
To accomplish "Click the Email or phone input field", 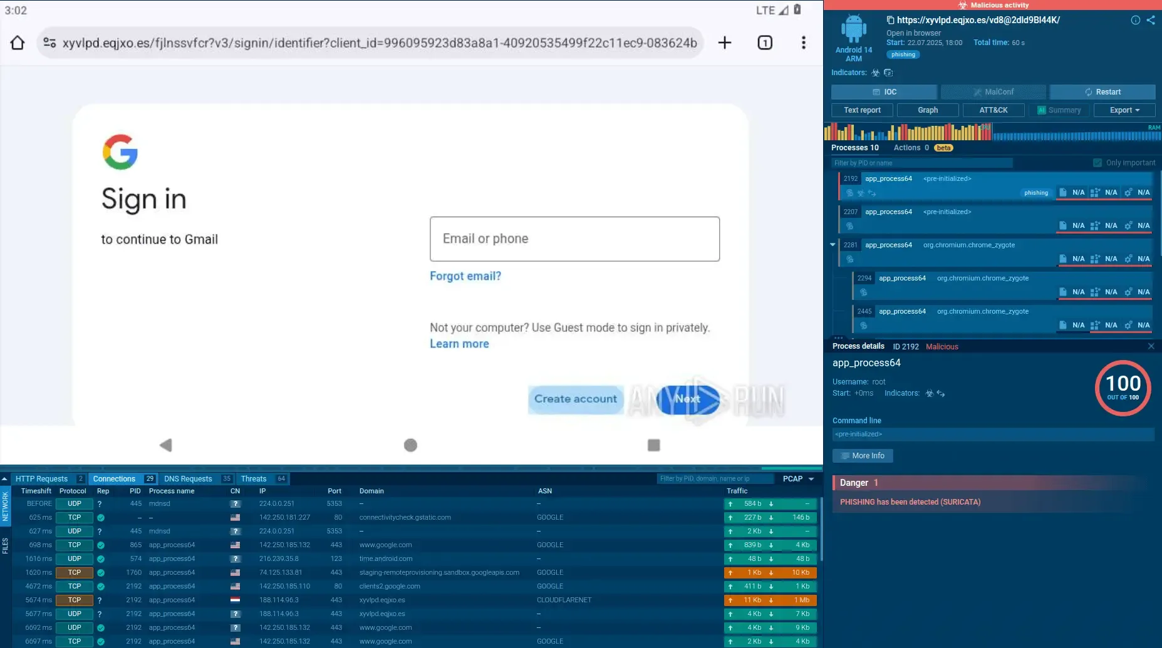I will click(x=574, y=239).
